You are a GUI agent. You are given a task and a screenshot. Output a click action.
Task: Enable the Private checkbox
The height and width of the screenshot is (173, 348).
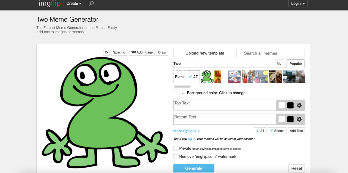(x=176, y=148)
